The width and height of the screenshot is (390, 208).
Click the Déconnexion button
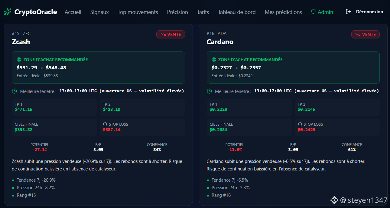tap(365, 12)
